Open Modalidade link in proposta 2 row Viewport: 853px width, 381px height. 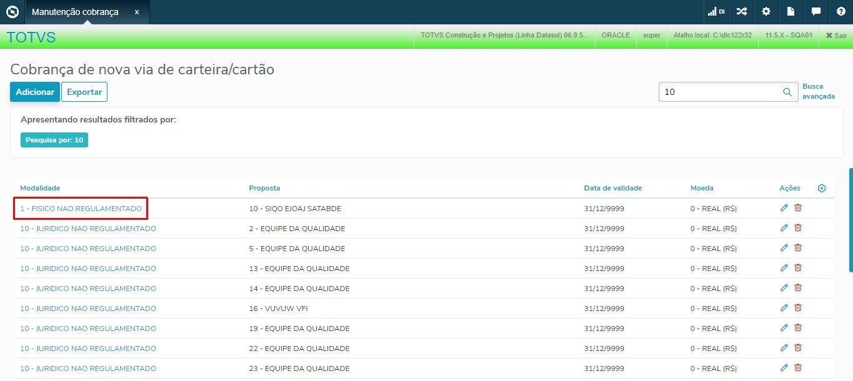tap(88, 229)
